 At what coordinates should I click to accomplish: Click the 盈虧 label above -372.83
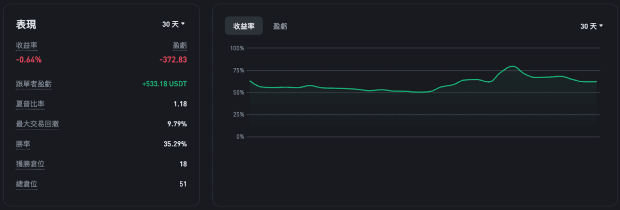click(180, 46)
